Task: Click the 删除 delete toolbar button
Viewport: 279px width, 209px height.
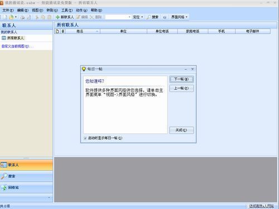Action: point(96,17)
